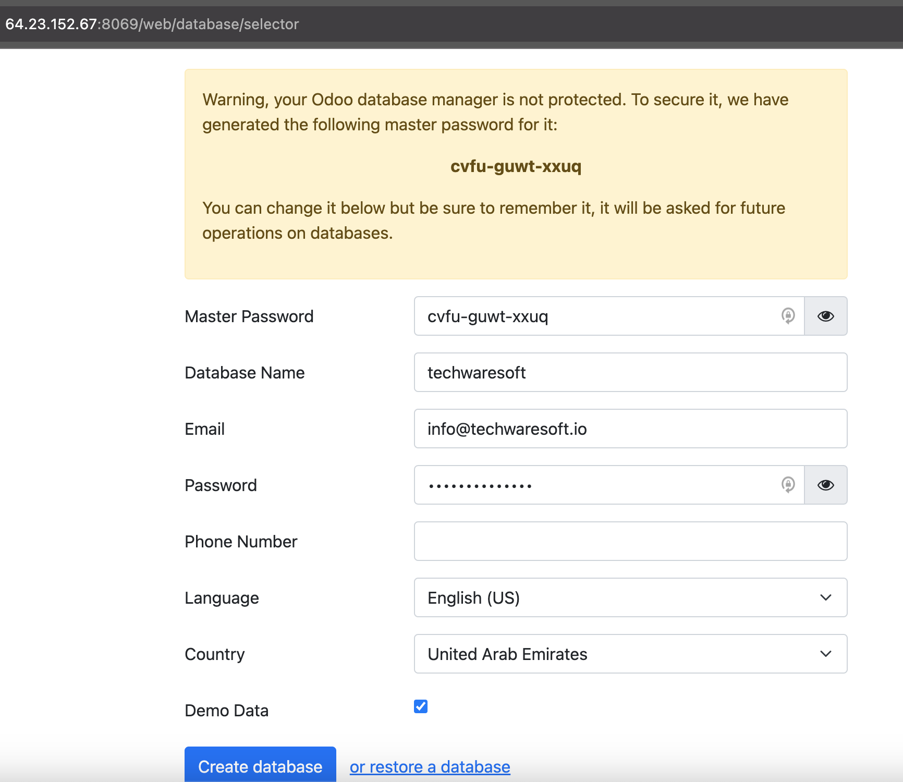Click the Email label
Viewport: 903px width, 782px height.
[204, 429]
